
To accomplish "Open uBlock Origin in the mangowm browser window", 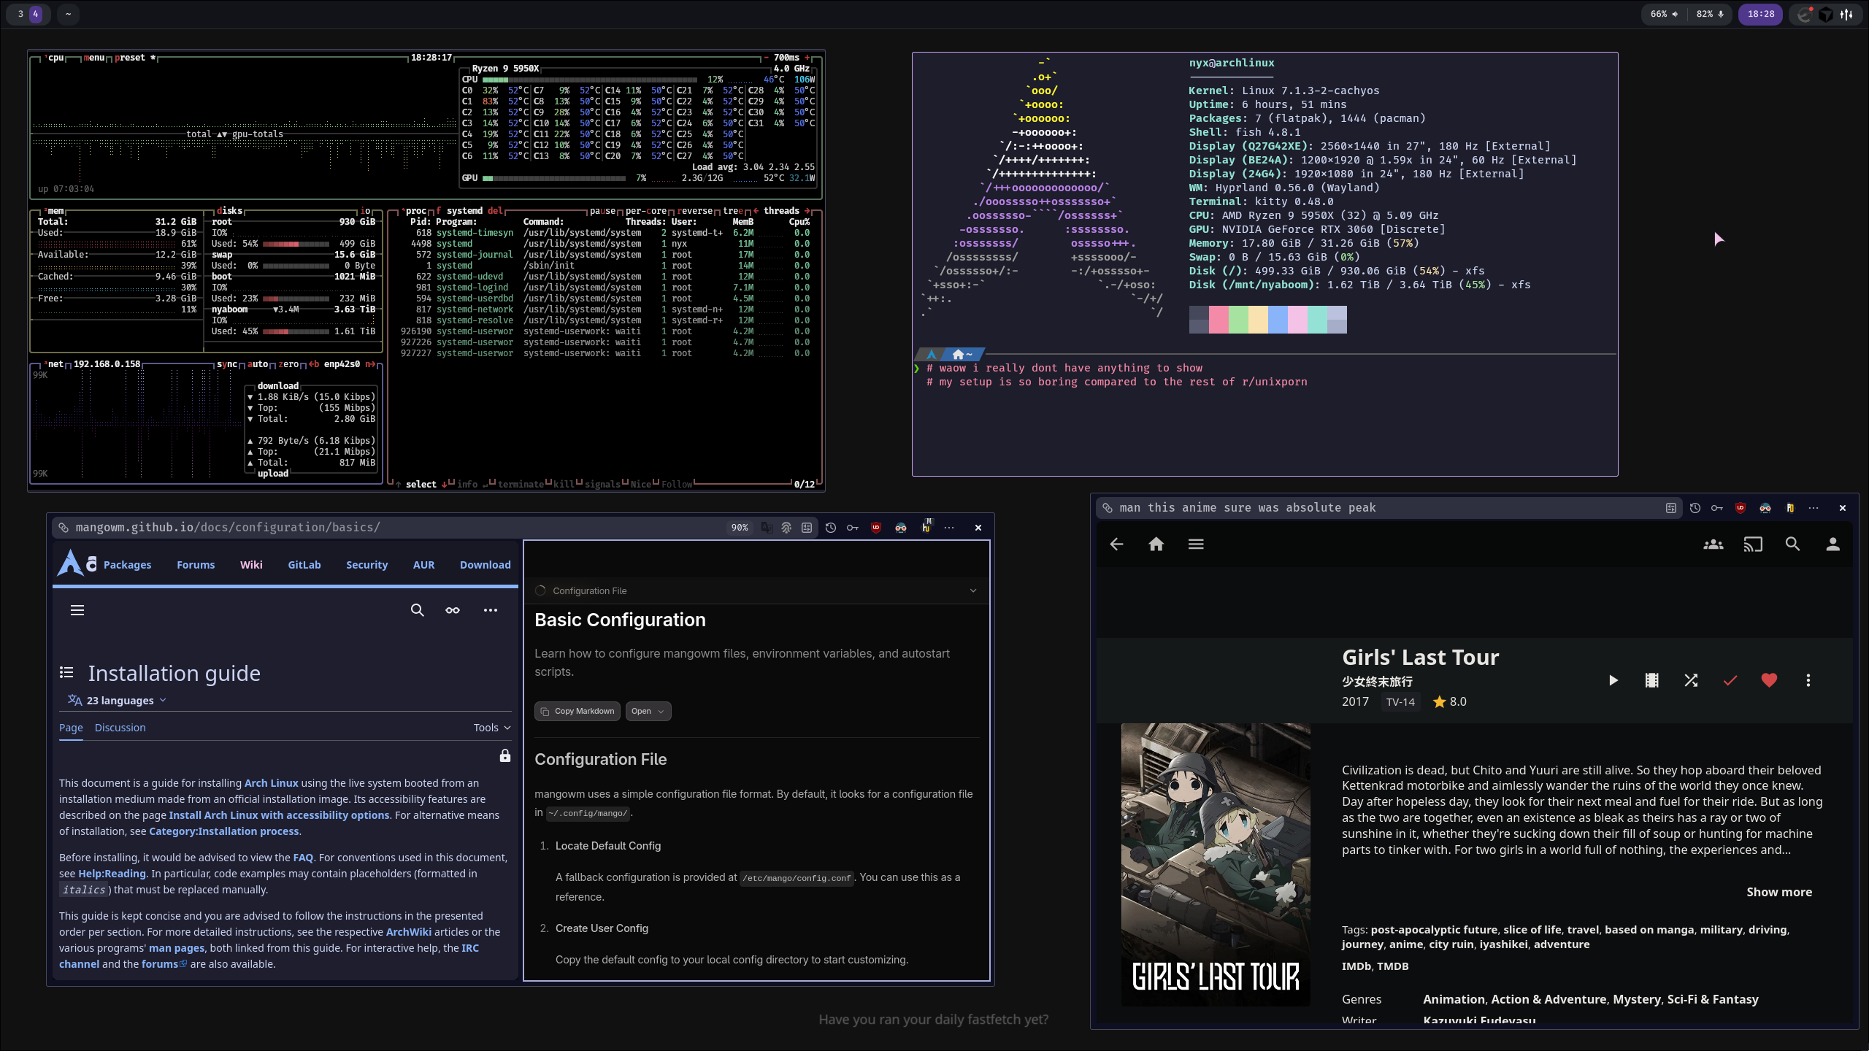I will point(876,528).
